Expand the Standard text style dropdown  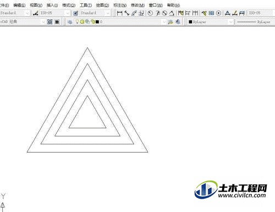(28, 13)
